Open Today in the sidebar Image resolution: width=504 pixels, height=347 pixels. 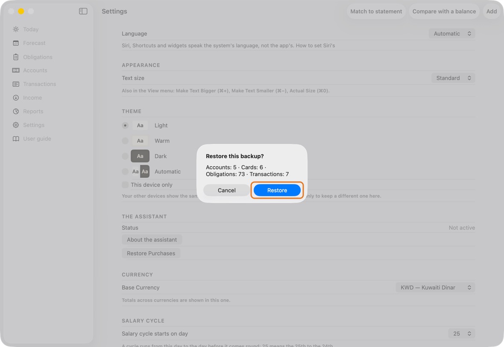pos(31,29)
